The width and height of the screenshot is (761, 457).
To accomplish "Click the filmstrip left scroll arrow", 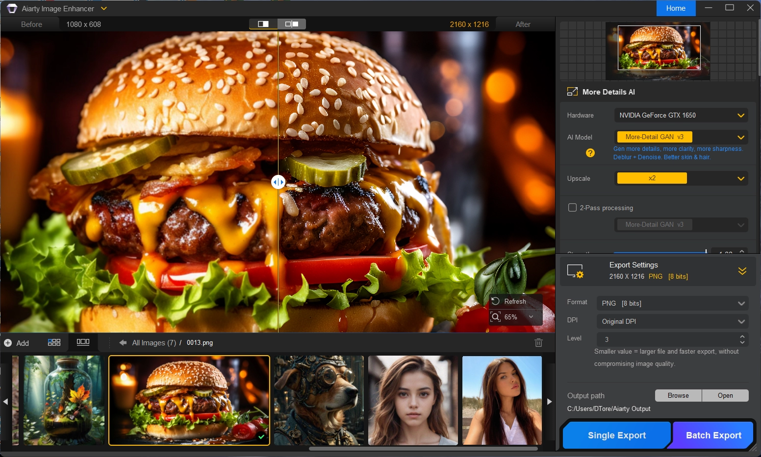I will click(x=5, y=402).
